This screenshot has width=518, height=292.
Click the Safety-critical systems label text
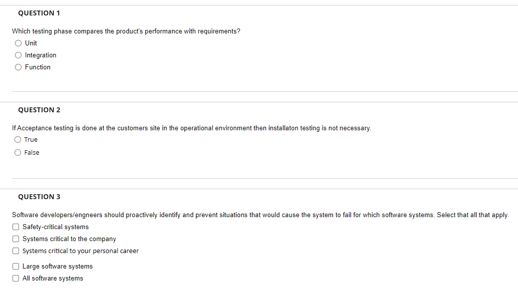(55, 227)
